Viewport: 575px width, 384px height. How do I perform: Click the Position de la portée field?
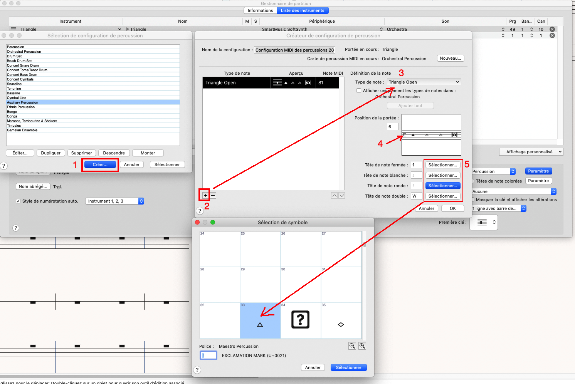pyautogui.click(x=392, y=127)
